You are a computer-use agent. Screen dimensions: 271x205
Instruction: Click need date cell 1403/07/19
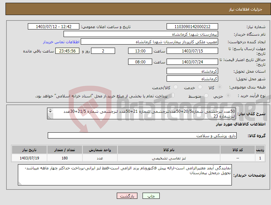point(30,158)
